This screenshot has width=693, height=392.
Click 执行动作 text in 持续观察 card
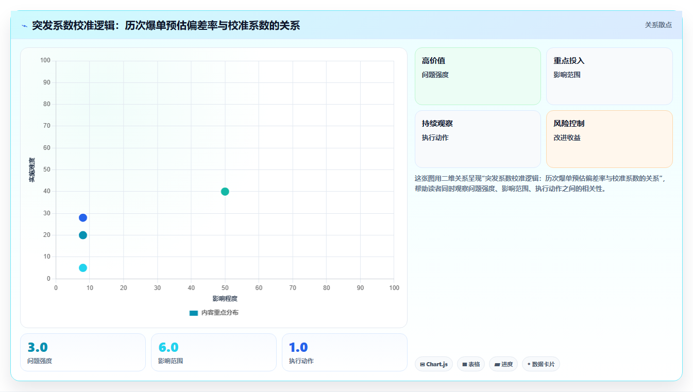pos(435,138)
